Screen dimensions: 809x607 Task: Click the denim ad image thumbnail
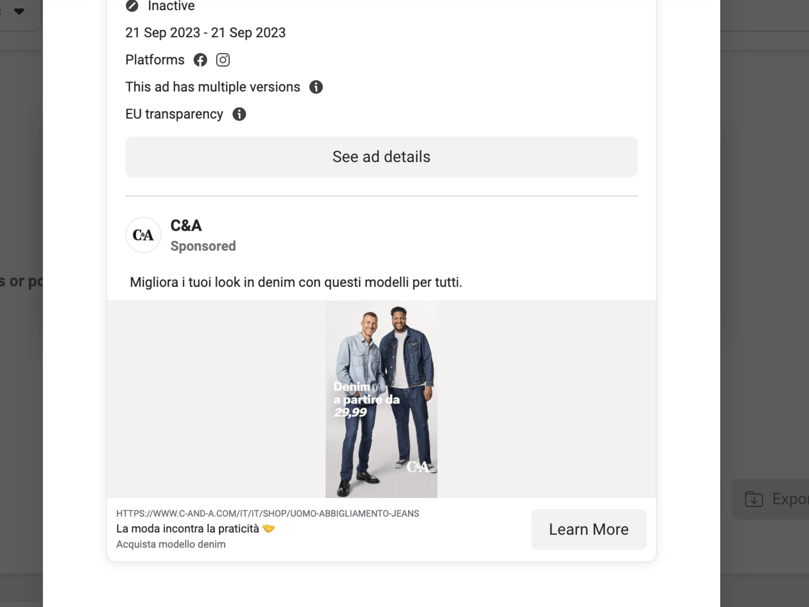pyautogui.click(x=381, y=399)
